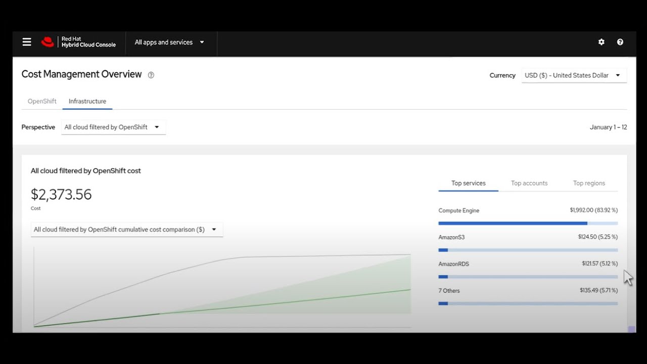Screen dimensions: 647x364
Task: Open the settings gear icon
Action: coord(601,42)
